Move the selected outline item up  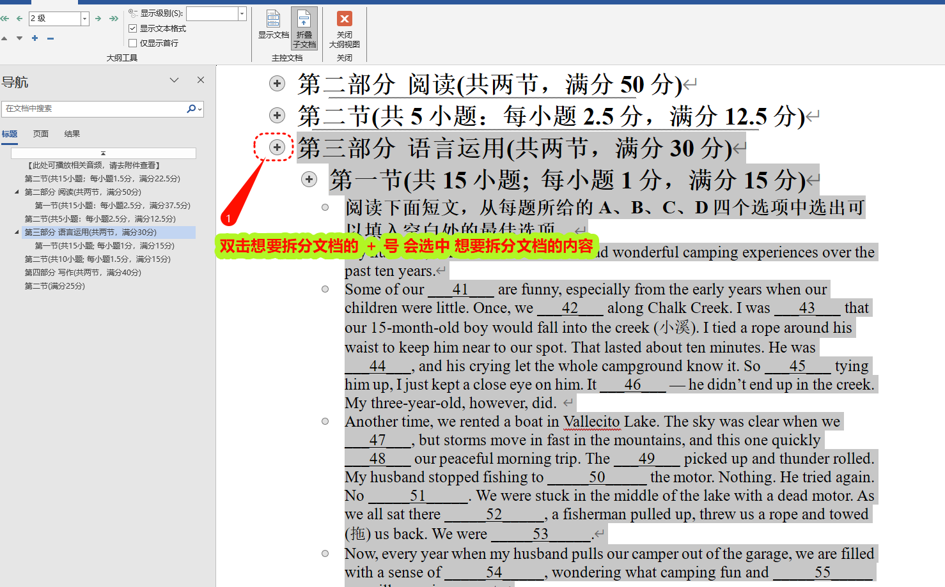5,38
